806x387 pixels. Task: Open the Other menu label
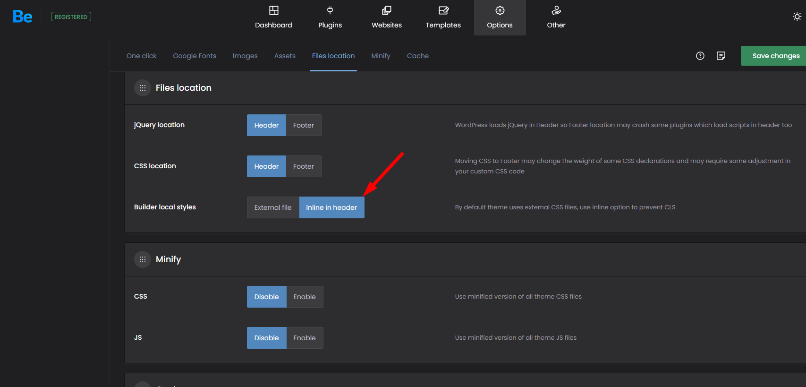(556, 25)
